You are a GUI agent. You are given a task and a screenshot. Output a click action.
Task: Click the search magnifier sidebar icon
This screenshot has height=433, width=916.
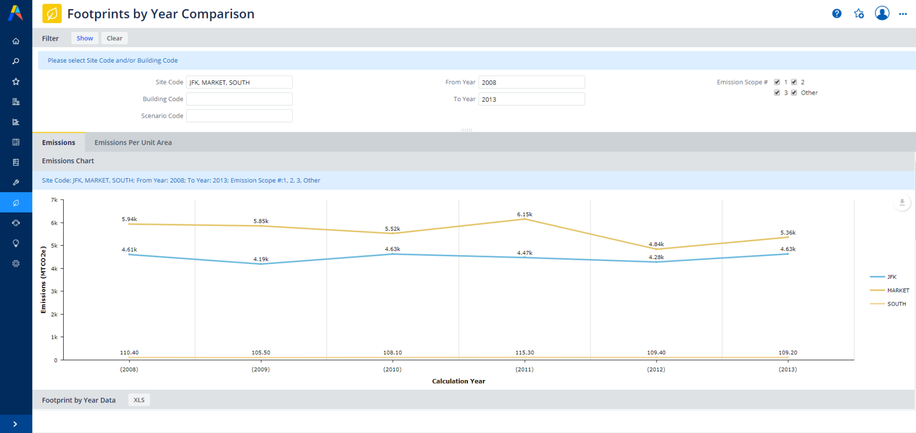pyautogui.click(x=16, y=62)
